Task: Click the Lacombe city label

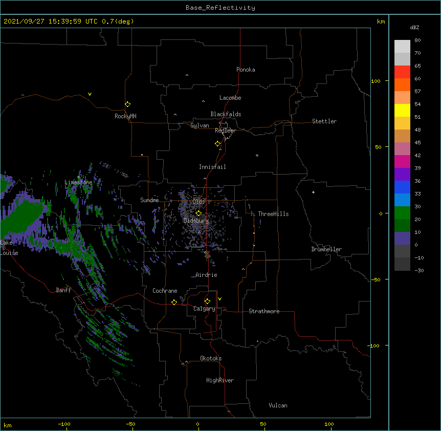Action: [230, 98]
